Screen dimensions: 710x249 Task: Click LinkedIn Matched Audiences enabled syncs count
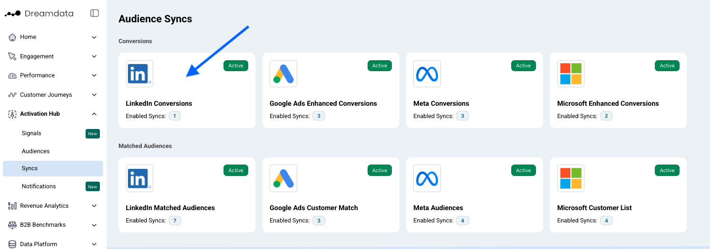coord(175,221)
